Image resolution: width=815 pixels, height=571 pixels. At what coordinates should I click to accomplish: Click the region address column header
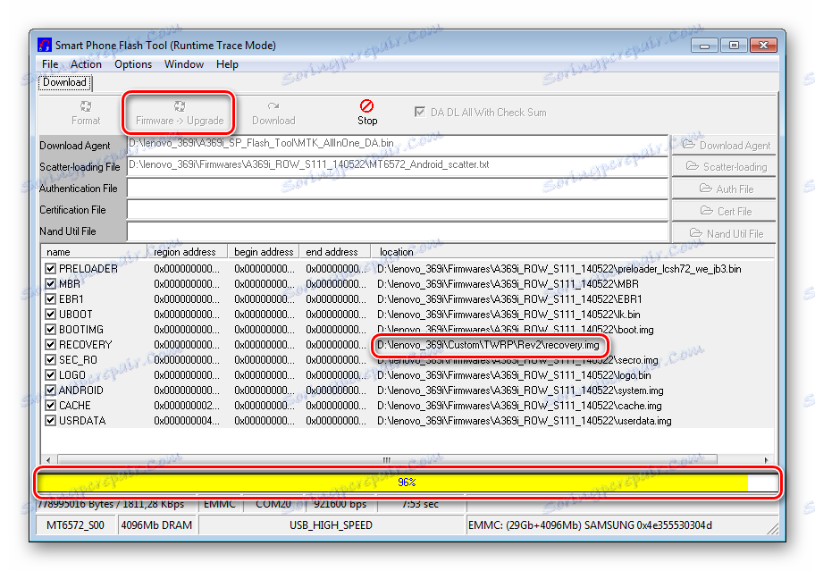(188, 252)
